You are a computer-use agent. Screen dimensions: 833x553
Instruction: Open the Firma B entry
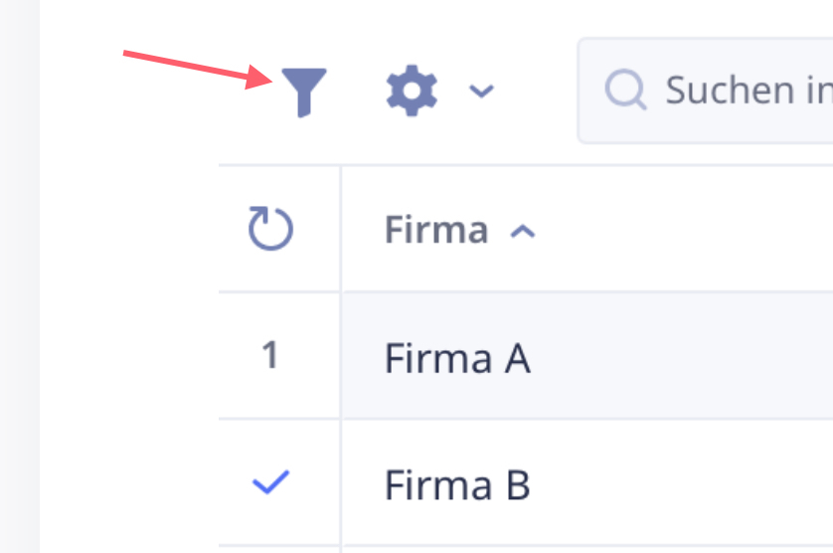coord(457,485)
